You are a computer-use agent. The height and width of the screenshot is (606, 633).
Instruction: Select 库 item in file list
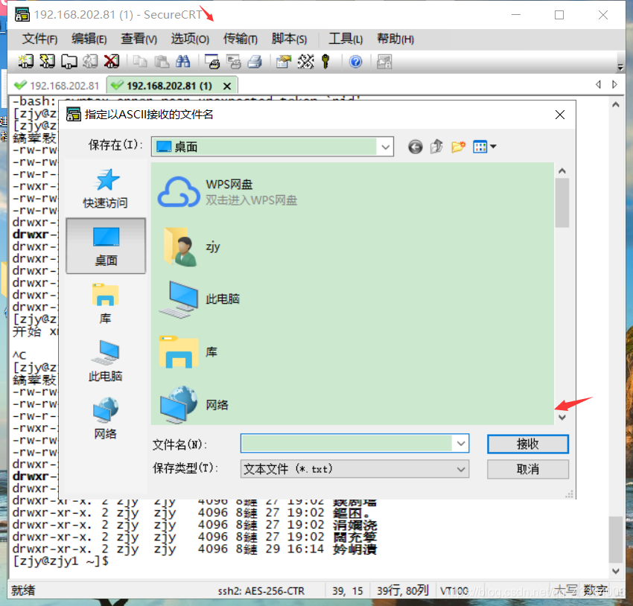pyautogui.click(x=189, y=352)
